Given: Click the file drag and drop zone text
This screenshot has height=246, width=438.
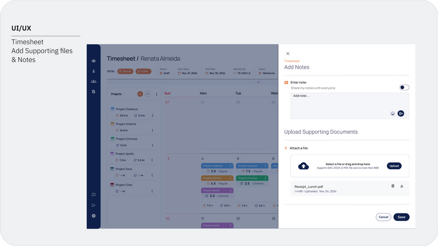Looking at the screenshot, I should [348, 164].
